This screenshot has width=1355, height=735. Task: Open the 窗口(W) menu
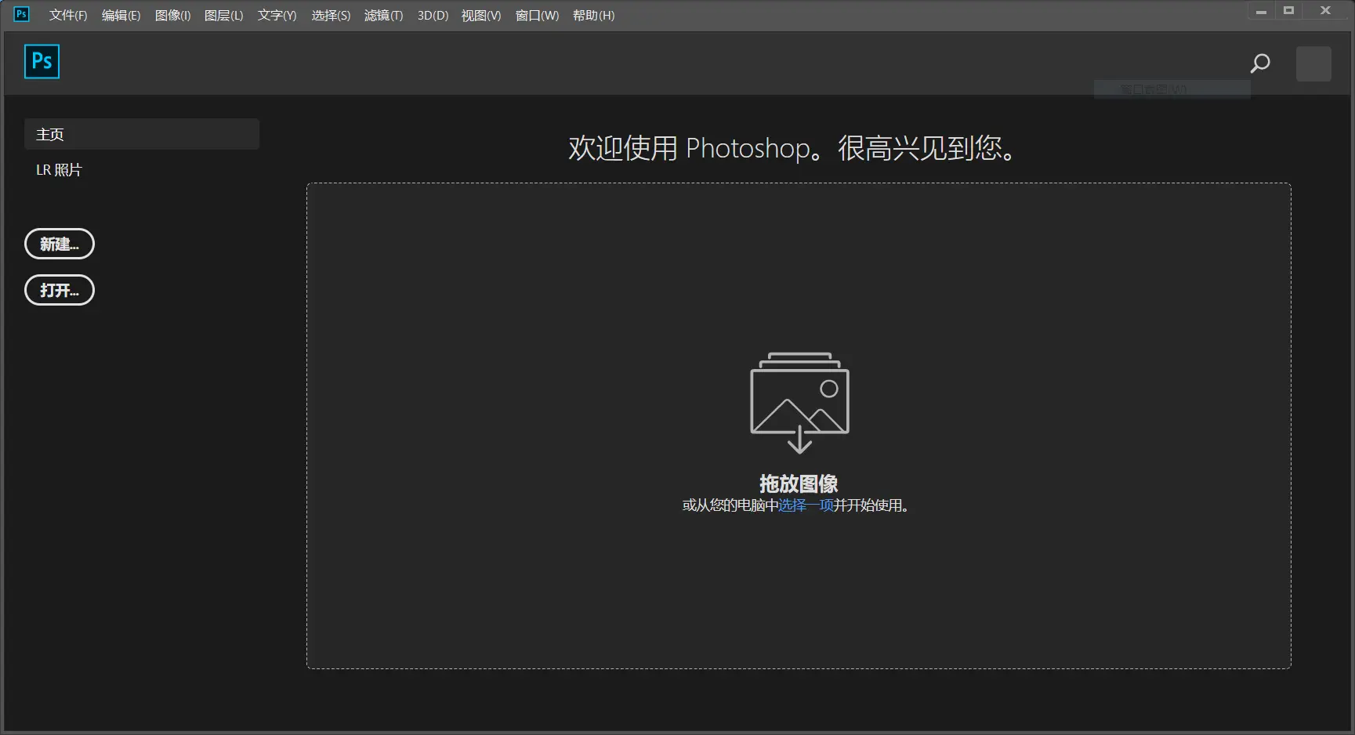coord(538,16)
